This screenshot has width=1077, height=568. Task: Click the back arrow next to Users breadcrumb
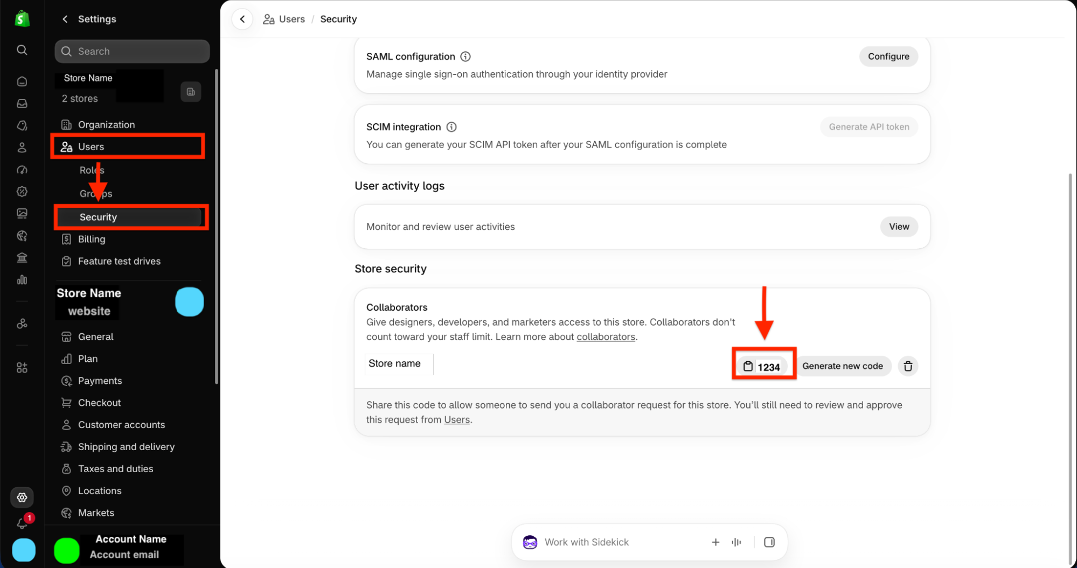click(x=242, y=19)
